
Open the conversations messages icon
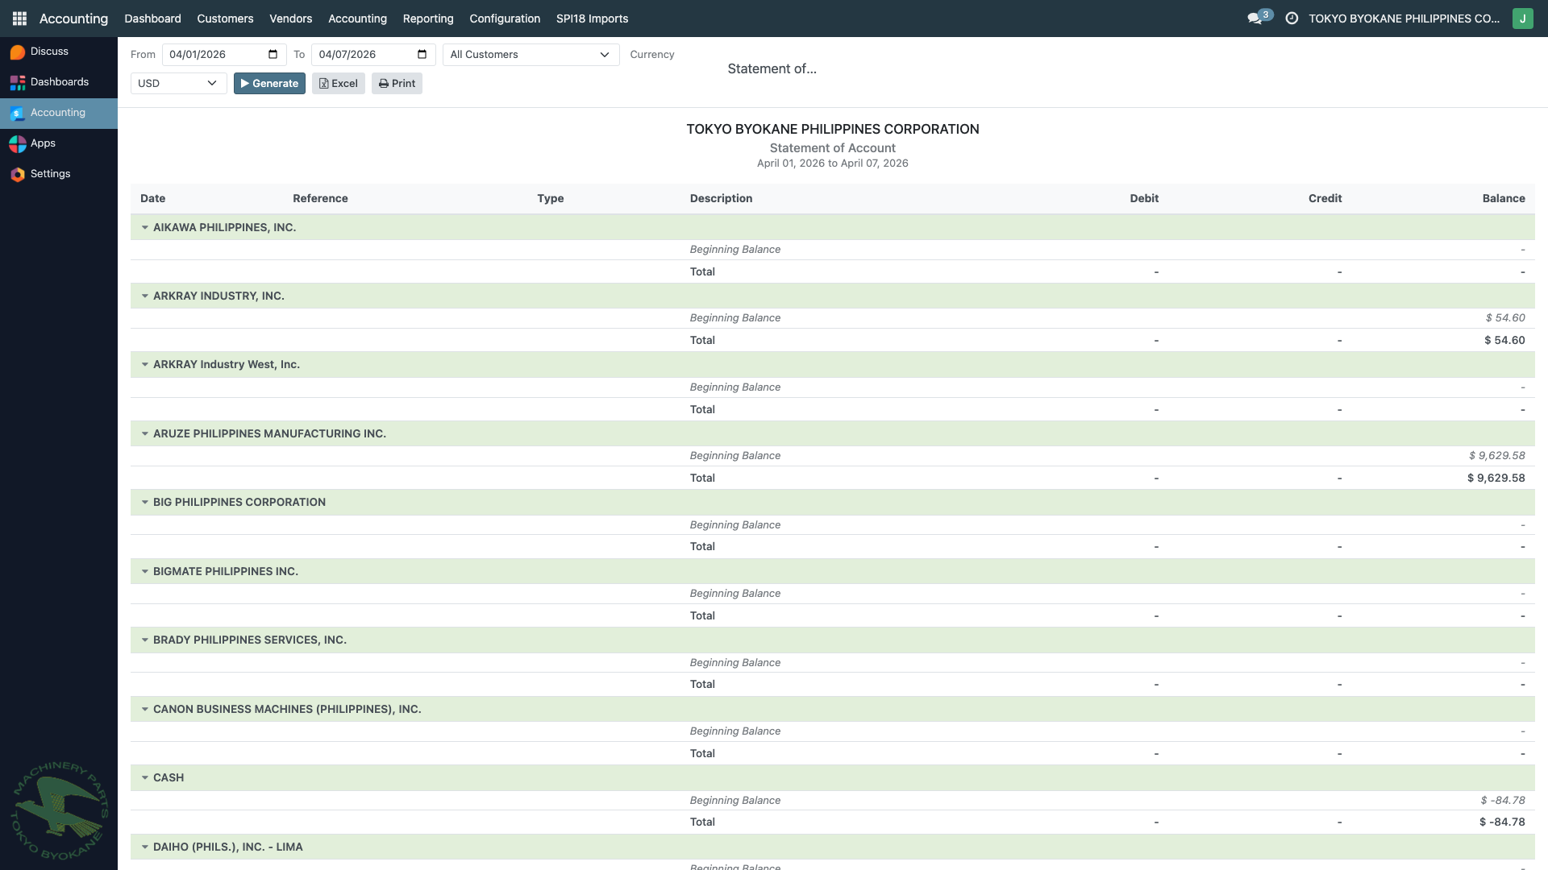pyautogui.click(x=1255, y=18)
